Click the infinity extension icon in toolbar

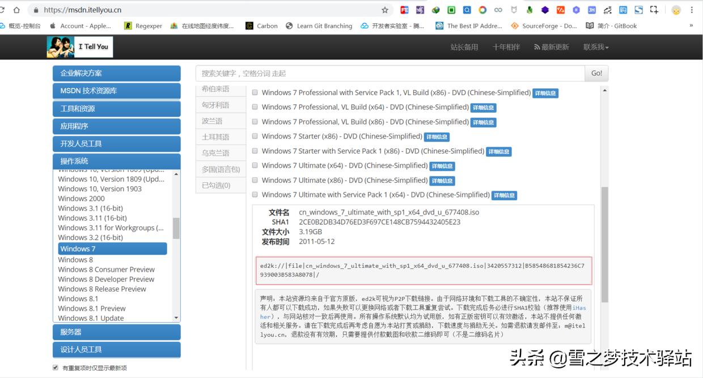(498, 10)
